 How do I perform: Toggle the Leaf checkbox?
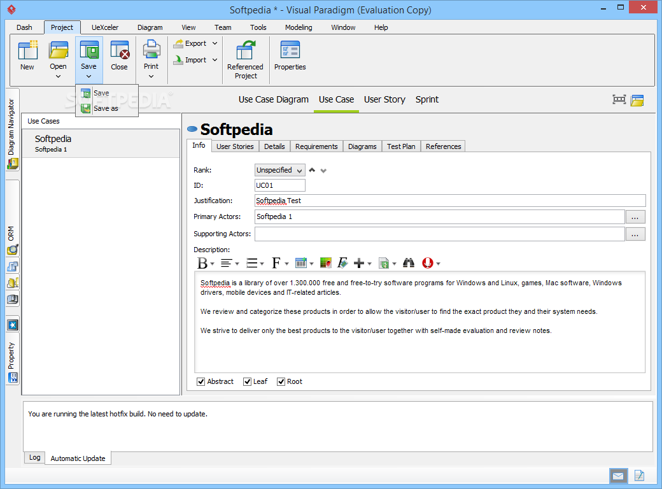click(x=248, y=382)
